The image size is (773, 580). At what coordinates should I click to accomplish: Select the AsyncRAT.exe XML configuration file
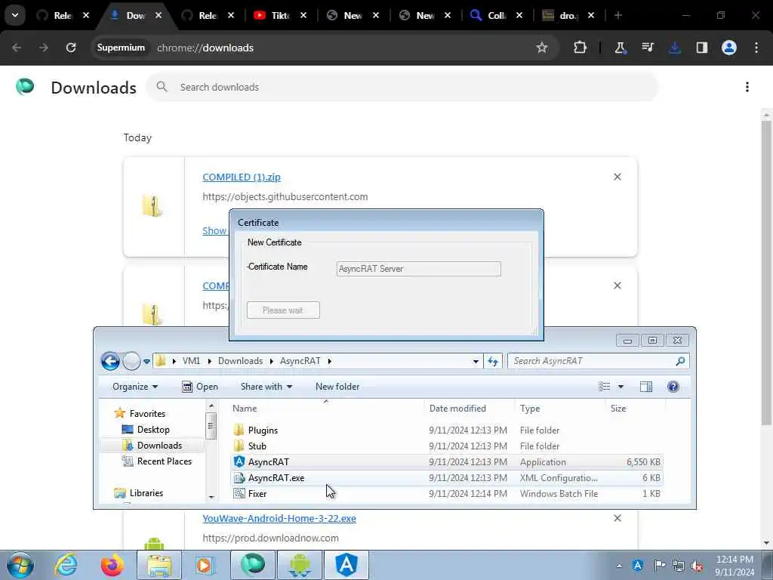tap(446, 478)
